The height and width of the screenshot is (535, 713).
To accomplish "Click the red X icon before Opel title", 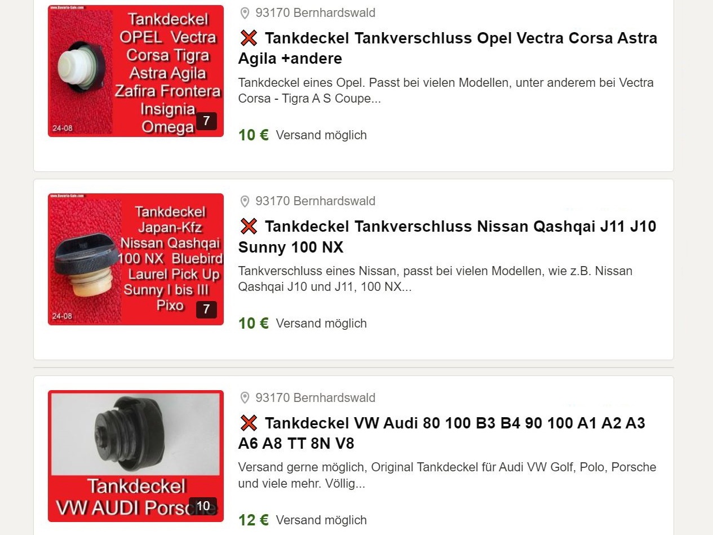I will [249, 38].
